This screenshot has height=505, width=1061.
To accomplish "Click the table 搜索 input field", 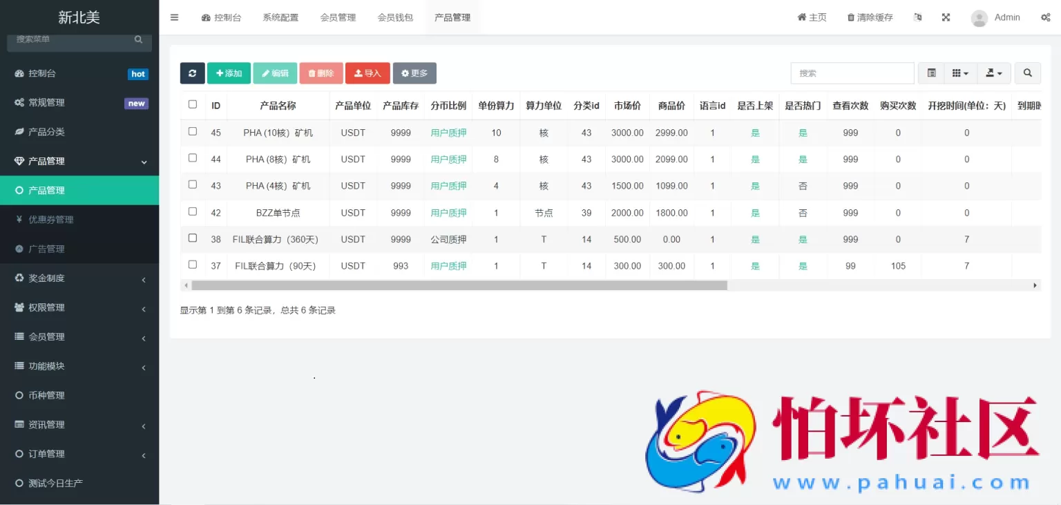I will point(852,73).
